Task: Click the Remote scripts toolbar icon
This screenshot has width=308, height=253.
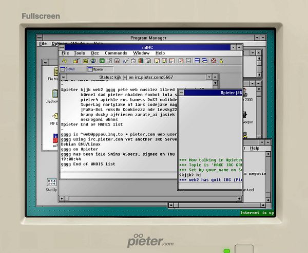Action: pos(117,61)
